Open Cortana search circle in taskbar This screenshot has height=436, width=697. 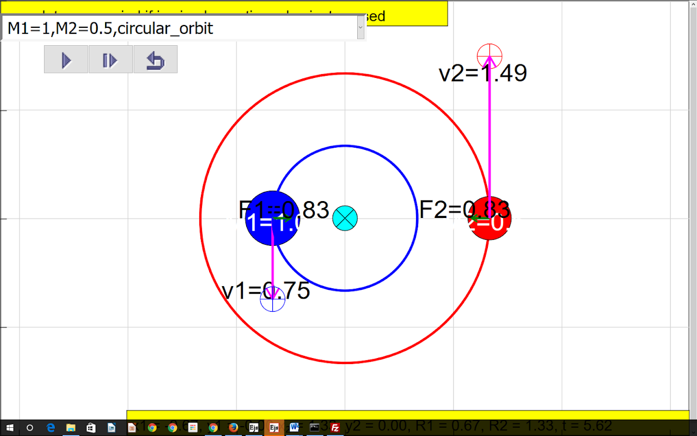click(30, 428)
